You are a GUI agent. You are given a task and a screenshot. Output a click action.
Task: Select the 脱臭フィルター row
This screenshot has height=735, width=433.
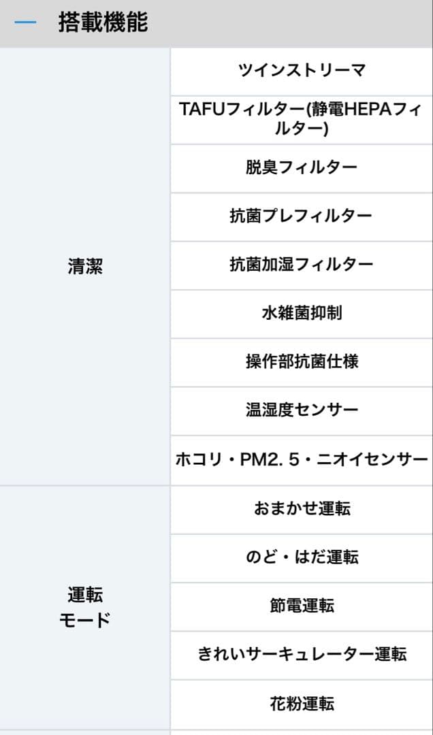(302, 167)
